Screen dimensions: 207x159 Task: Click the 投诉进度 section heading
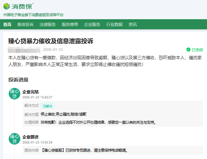click(19, 80)
